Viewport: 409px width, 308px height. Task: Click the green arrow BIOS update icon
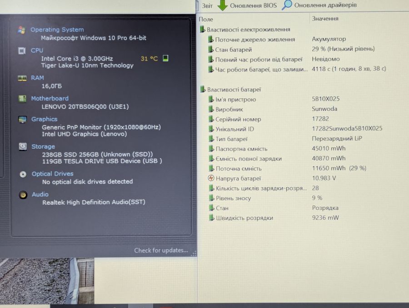pyautogui.click(x=222, y=5)
